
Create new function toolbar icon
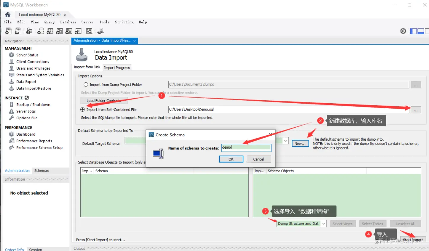pyautogui.click(x=78, y=31)
